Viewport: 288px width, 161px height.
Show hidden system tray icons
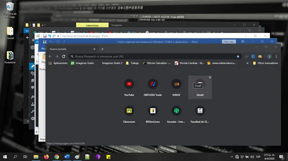tap(232, 157)
